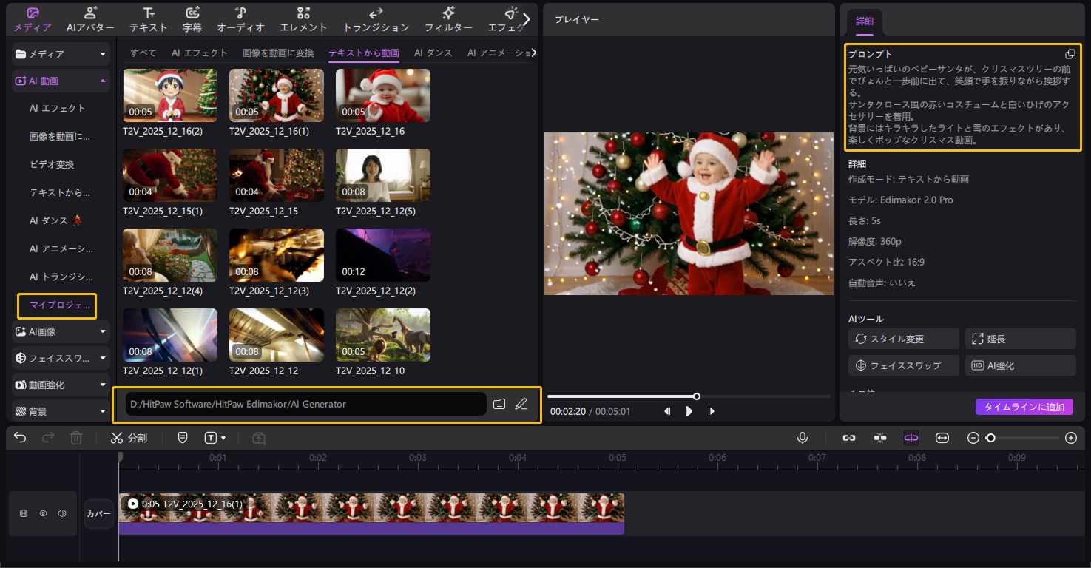This screenshot has width=1091, height=568.
Task: Click the copy prompt icon
Action: click(x=1070, y=55)
